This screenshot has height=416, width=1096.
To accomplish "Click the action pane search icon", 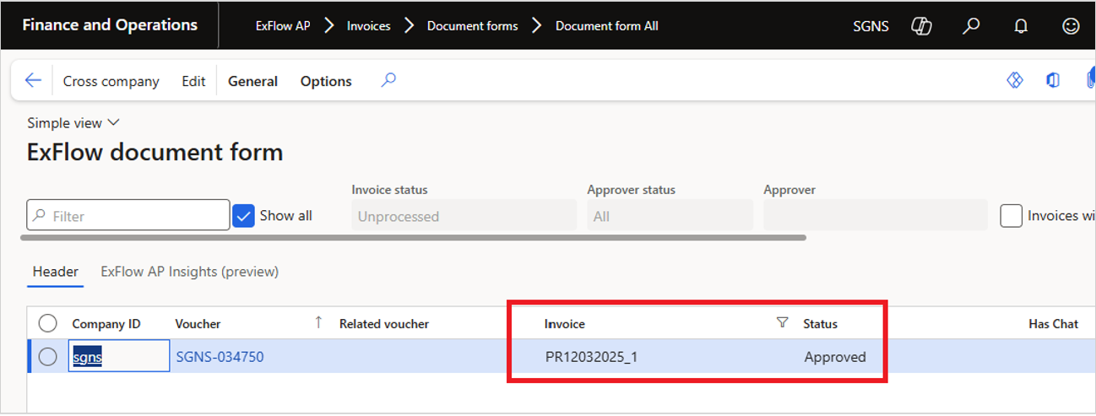I will tap(388, 81).
